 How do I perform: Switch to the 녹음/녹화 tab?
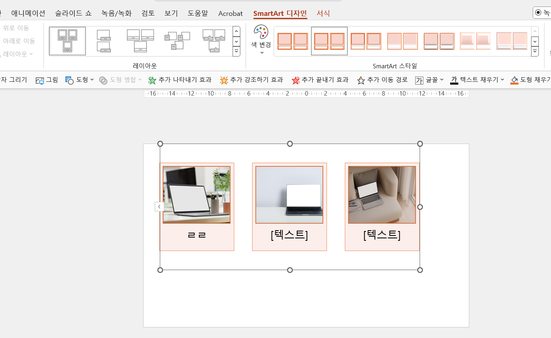[x=116, y=13]
